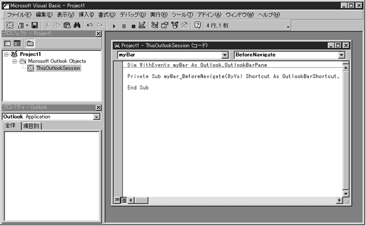Open the Outlook Application object dropdown
This screenshot has height=226, width=366.
pos(96,117)
